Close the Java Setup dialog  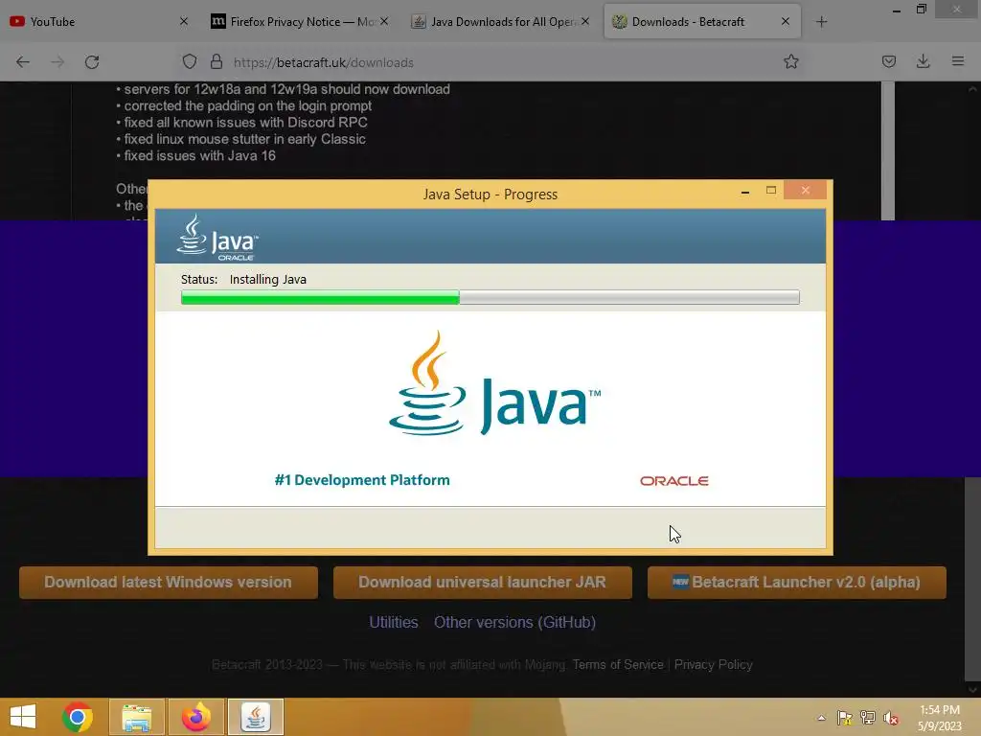click(x=805, y=191)
